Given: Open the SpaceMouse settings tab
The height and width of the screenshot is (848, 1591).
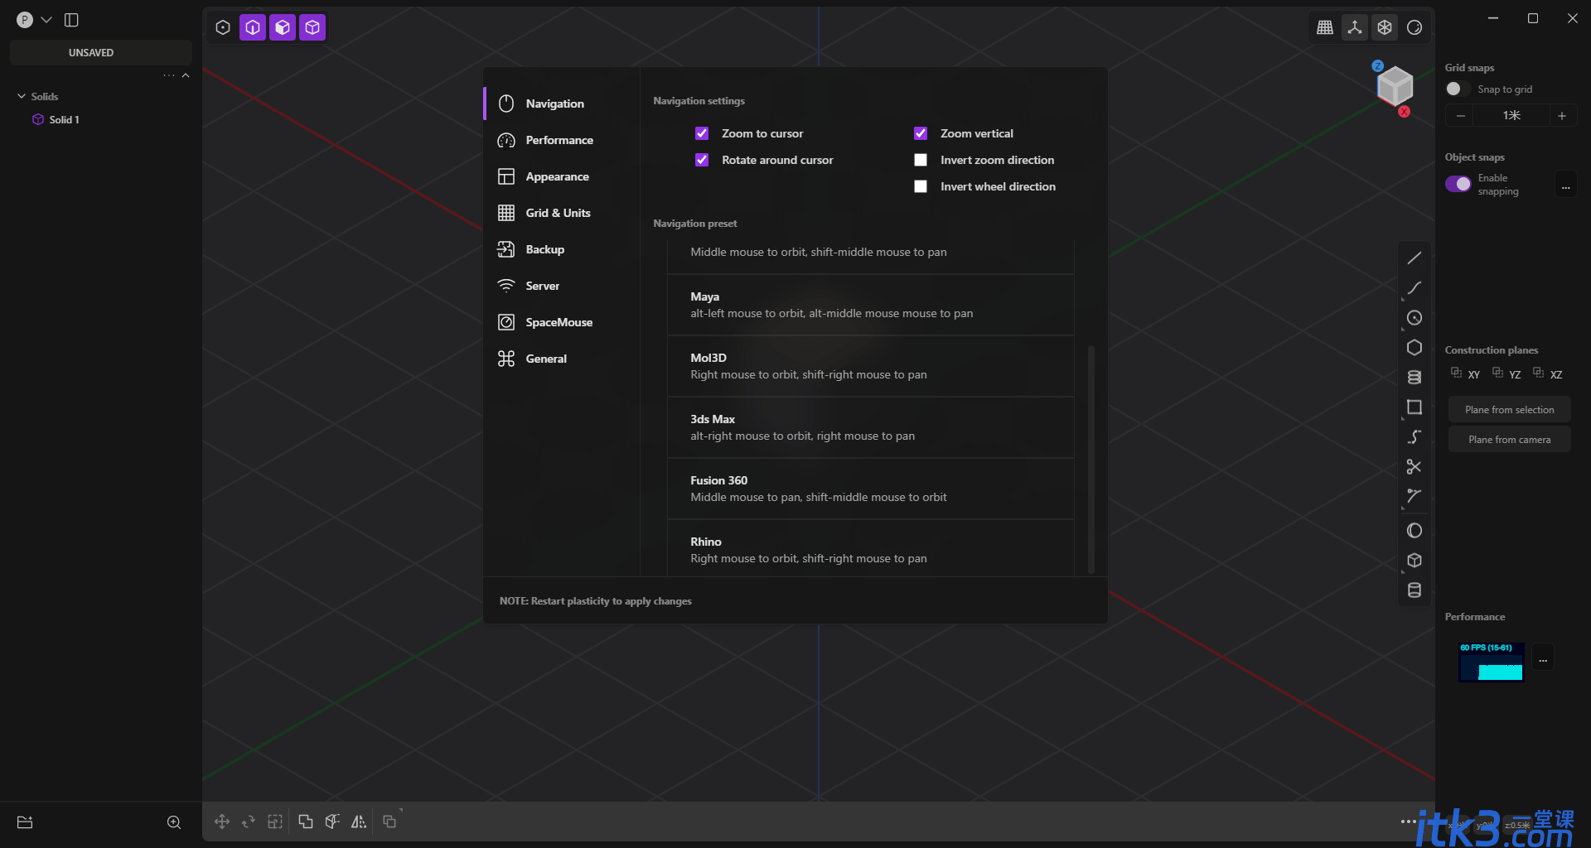Looking at the screenshot, I should [x=562, y=322].
